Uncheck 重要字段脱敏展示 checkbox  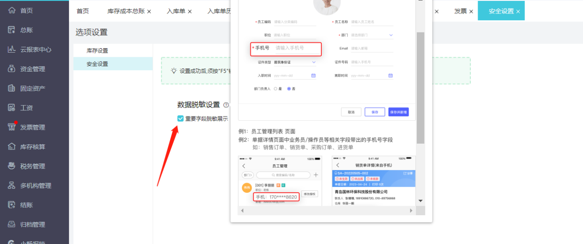[x=181, y=118]
